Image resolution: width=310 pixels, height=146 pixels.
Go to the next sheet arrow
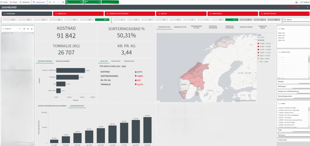click(307, 7)
